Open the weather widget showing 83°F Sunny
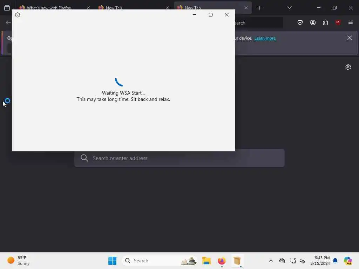 tap(18, 261)
